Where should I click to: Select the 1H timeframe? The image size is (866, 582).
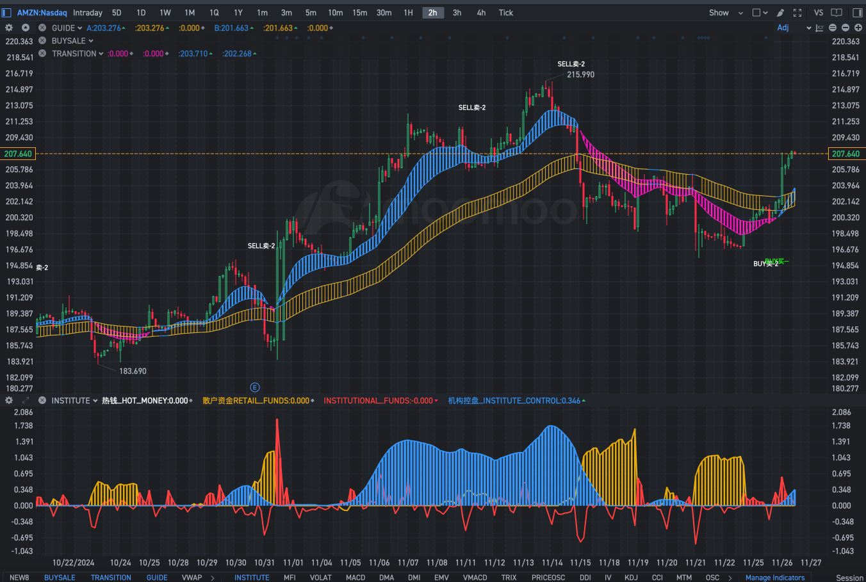tap(408, 12)
